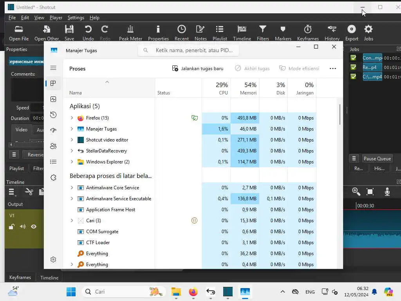This screenshot has height=301, width=401.
Task: Toggle the Timeline toolbar icon
Action: (242, 33)
